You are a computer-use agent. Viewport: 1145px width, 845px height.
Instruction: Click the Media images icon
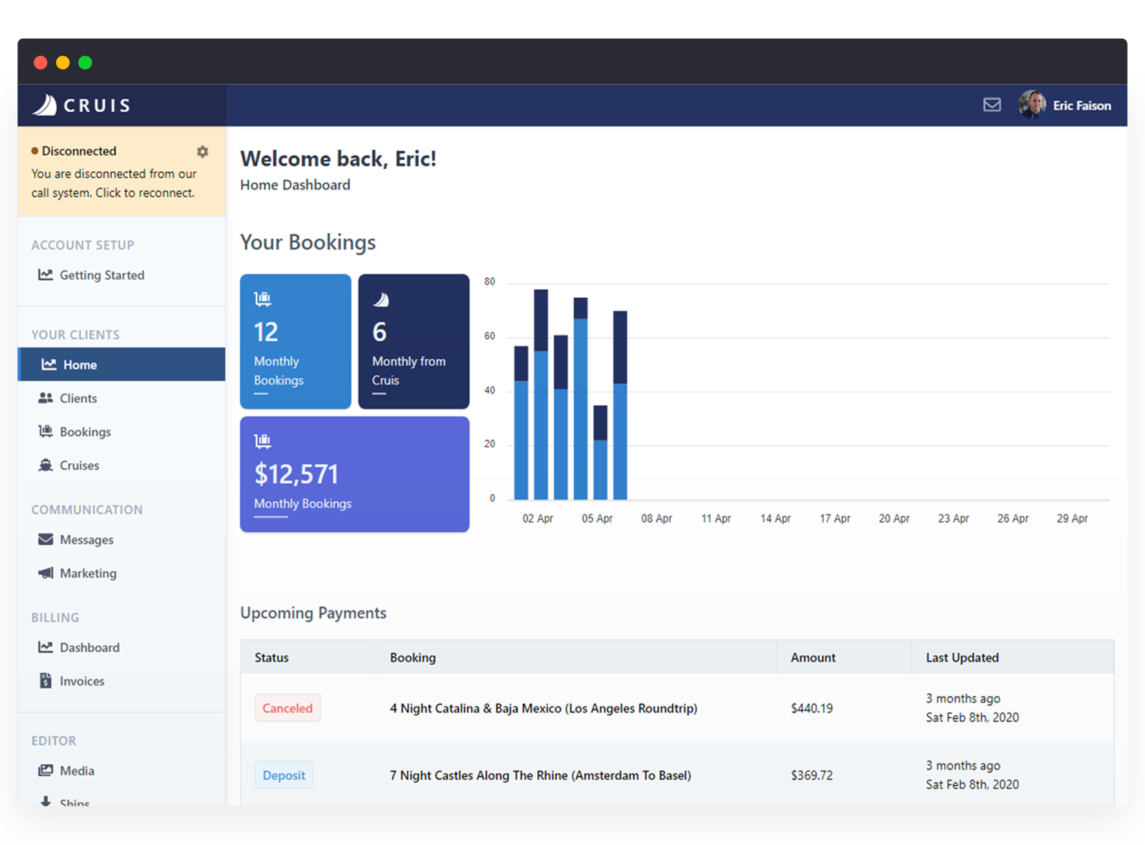45,770
